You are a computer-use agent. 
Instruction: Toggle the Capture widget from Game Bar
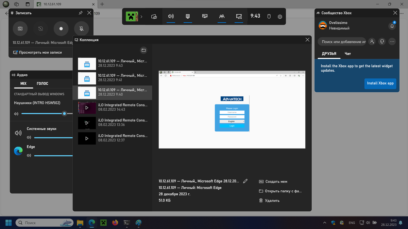coord(188,16)
